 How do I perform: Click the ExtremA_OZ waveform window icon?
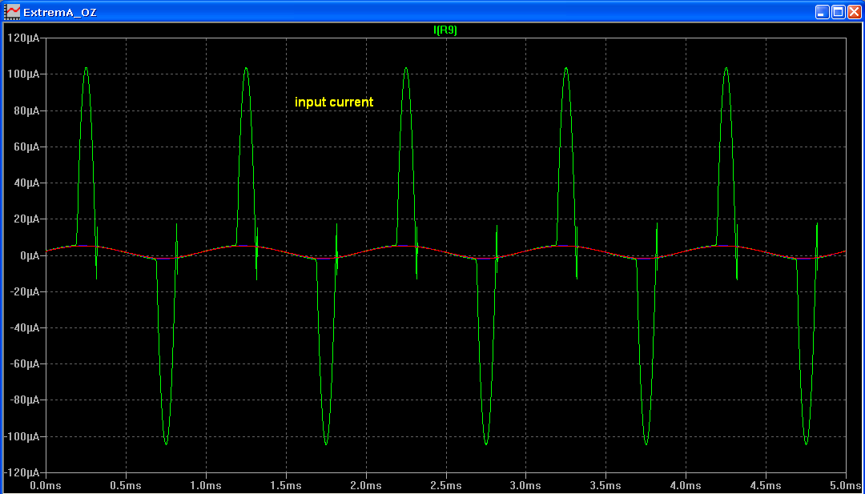coord(11,11)
